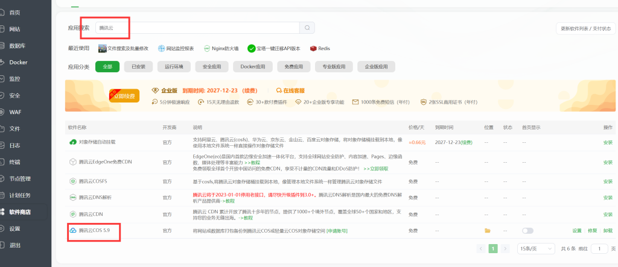Click the WAF sidebar icon
Viewport: 618px width, 267px height.
[x=2, y=112]
